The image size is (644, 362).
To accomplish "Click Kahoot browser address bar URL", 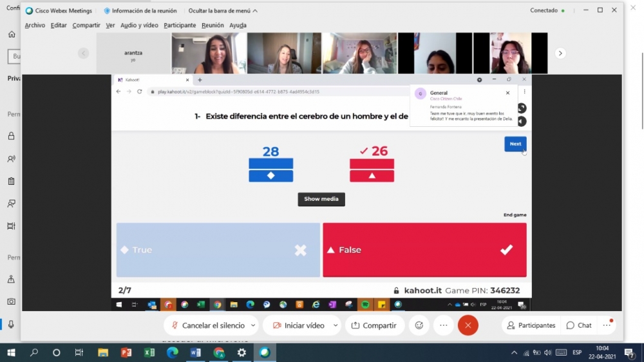I will point(238,91).
